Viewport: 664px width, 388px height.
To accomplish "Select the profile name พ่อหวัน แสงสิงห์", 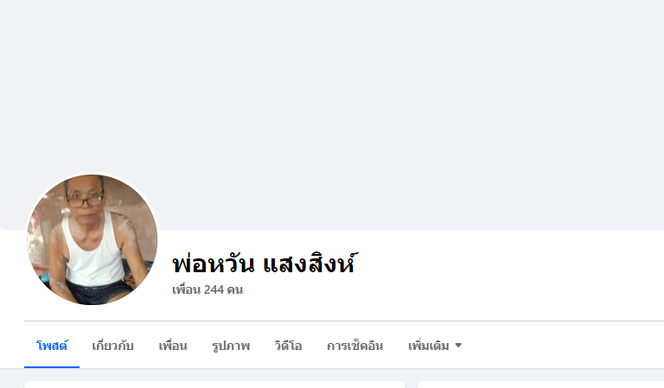I will click(x=265, y=264).
